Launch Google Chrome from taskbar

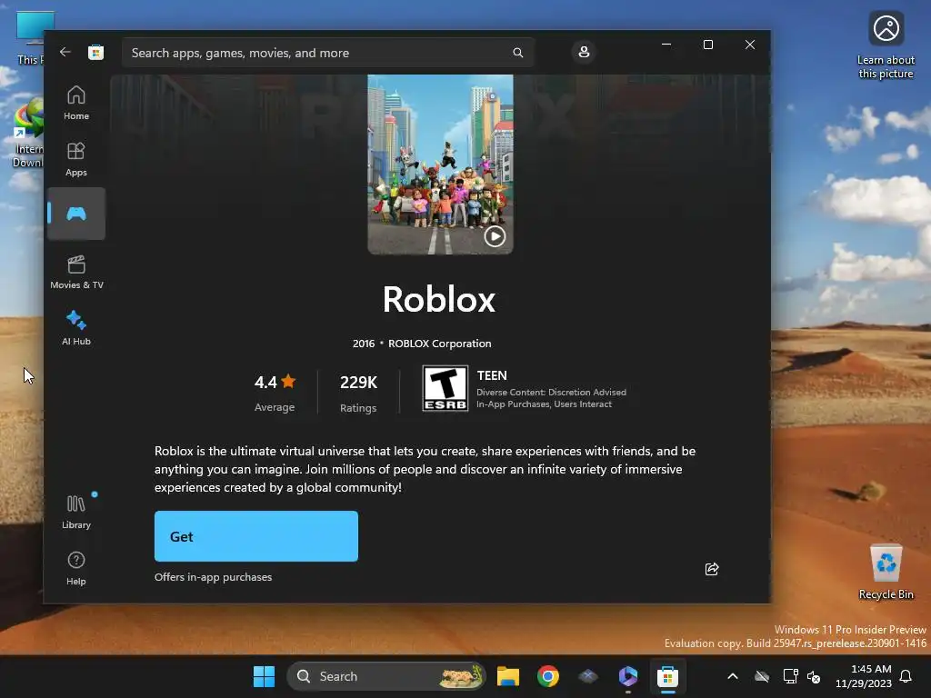tap(547, 676)
